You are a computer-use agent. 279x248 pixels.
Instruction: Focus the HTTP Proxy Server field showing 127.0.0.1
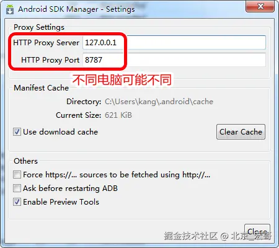tap(174, 43)
